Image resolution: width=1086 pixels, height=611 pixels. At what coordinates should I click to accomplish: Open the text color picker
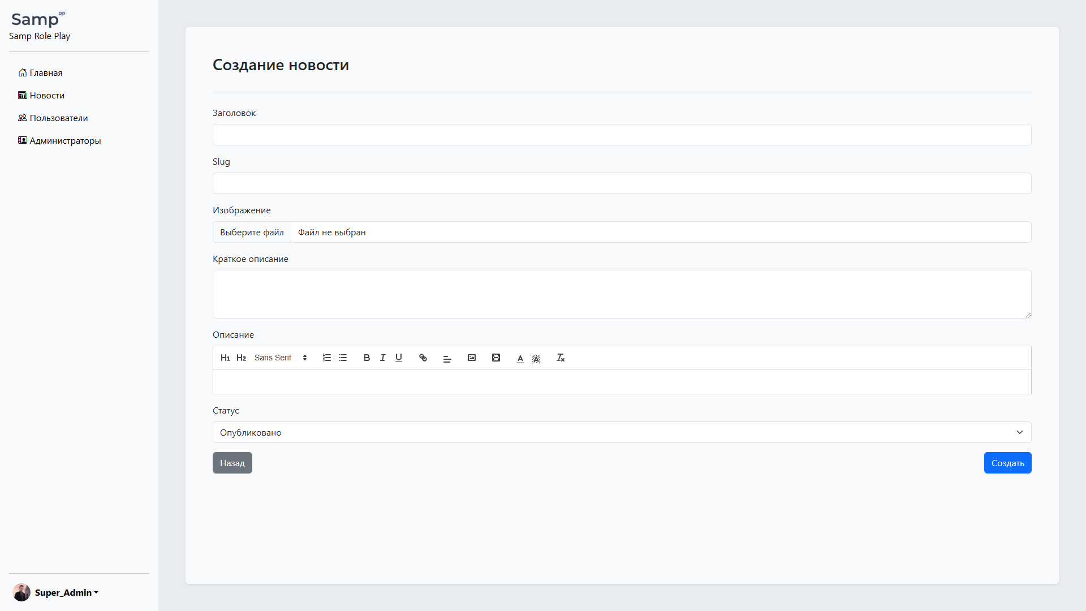tap(520, 358)
